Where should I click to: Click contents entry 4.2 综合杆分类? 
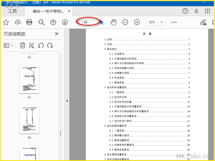pyautogui.click(x=149, y=97)
